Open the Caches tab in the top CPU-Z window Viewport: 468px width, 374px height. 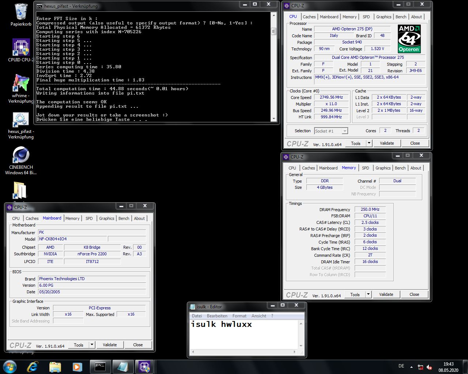(309, 17)
